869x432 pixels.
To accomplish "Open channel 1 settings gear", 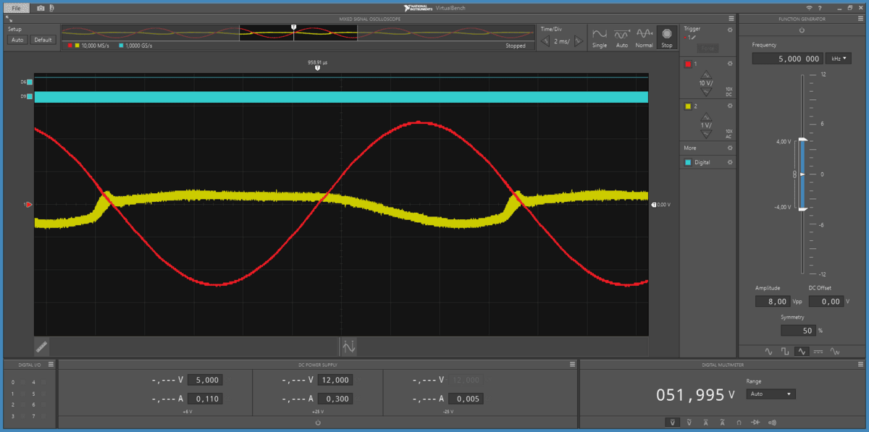I will point(730,64).
